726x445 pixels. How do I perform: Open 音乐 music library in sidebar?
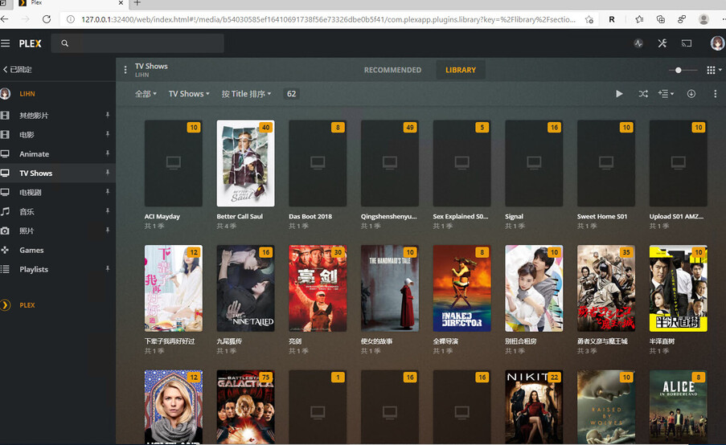(27, 211)
